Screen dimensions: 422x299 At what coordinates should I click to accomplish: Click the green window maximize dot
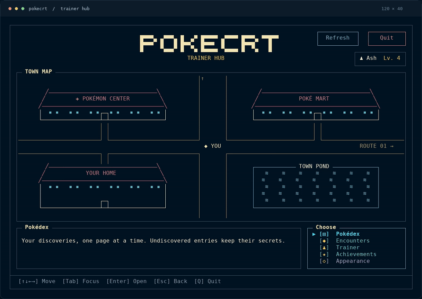[23, 9]
